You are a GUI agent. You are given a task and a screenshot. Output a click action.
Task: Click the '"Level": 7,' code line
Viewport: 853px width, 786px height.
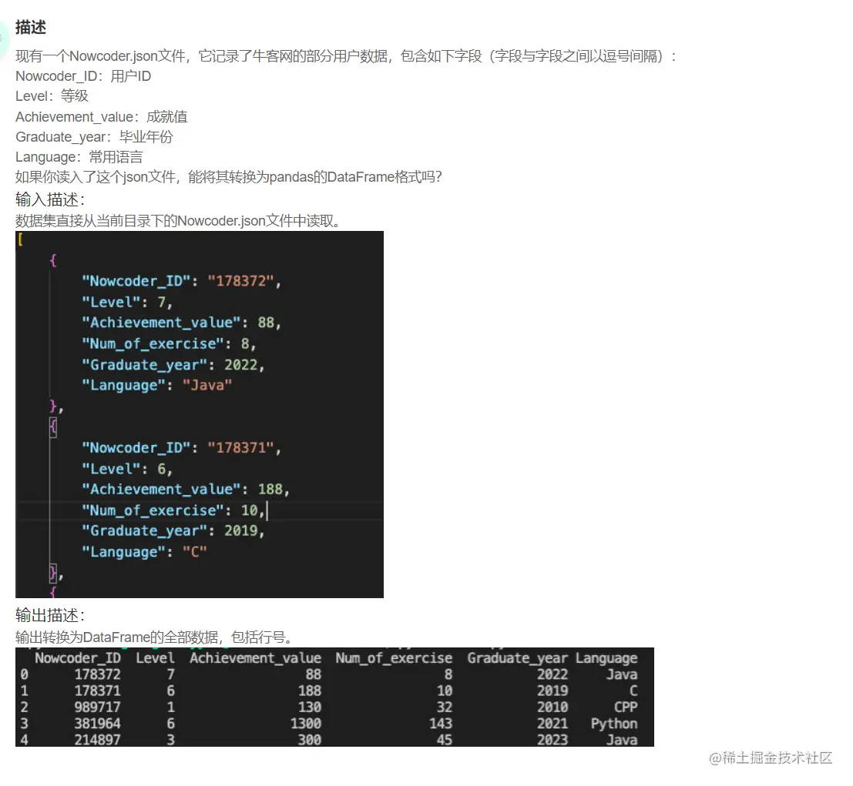126,303
